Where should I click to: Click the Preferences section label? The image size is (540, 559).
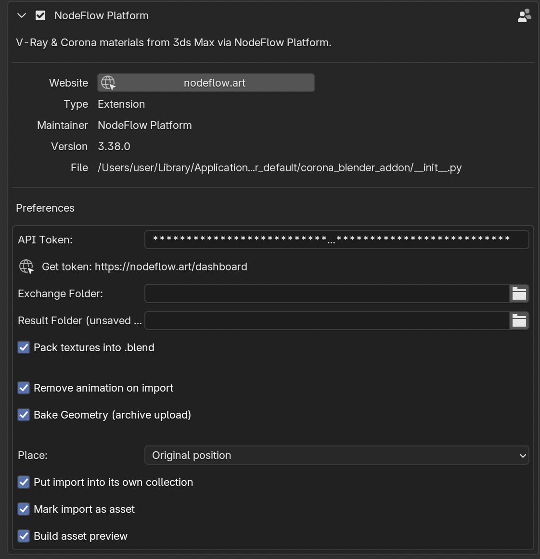tap(45, 208)
